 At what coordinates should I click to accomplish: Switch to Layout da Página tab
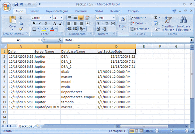pyautogui.click(x=57, y=11)
